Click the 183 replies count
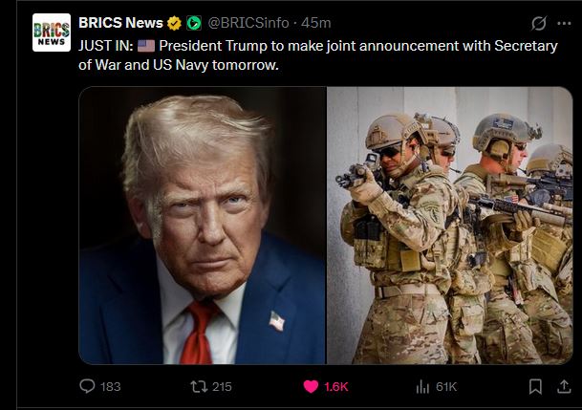This screenshot has width=582, height=410. tap(111, 387)
